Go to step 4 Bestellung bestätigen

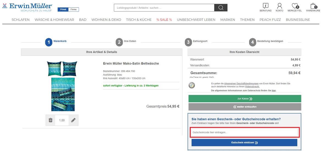pyautogui.click(x=266, y=42)
